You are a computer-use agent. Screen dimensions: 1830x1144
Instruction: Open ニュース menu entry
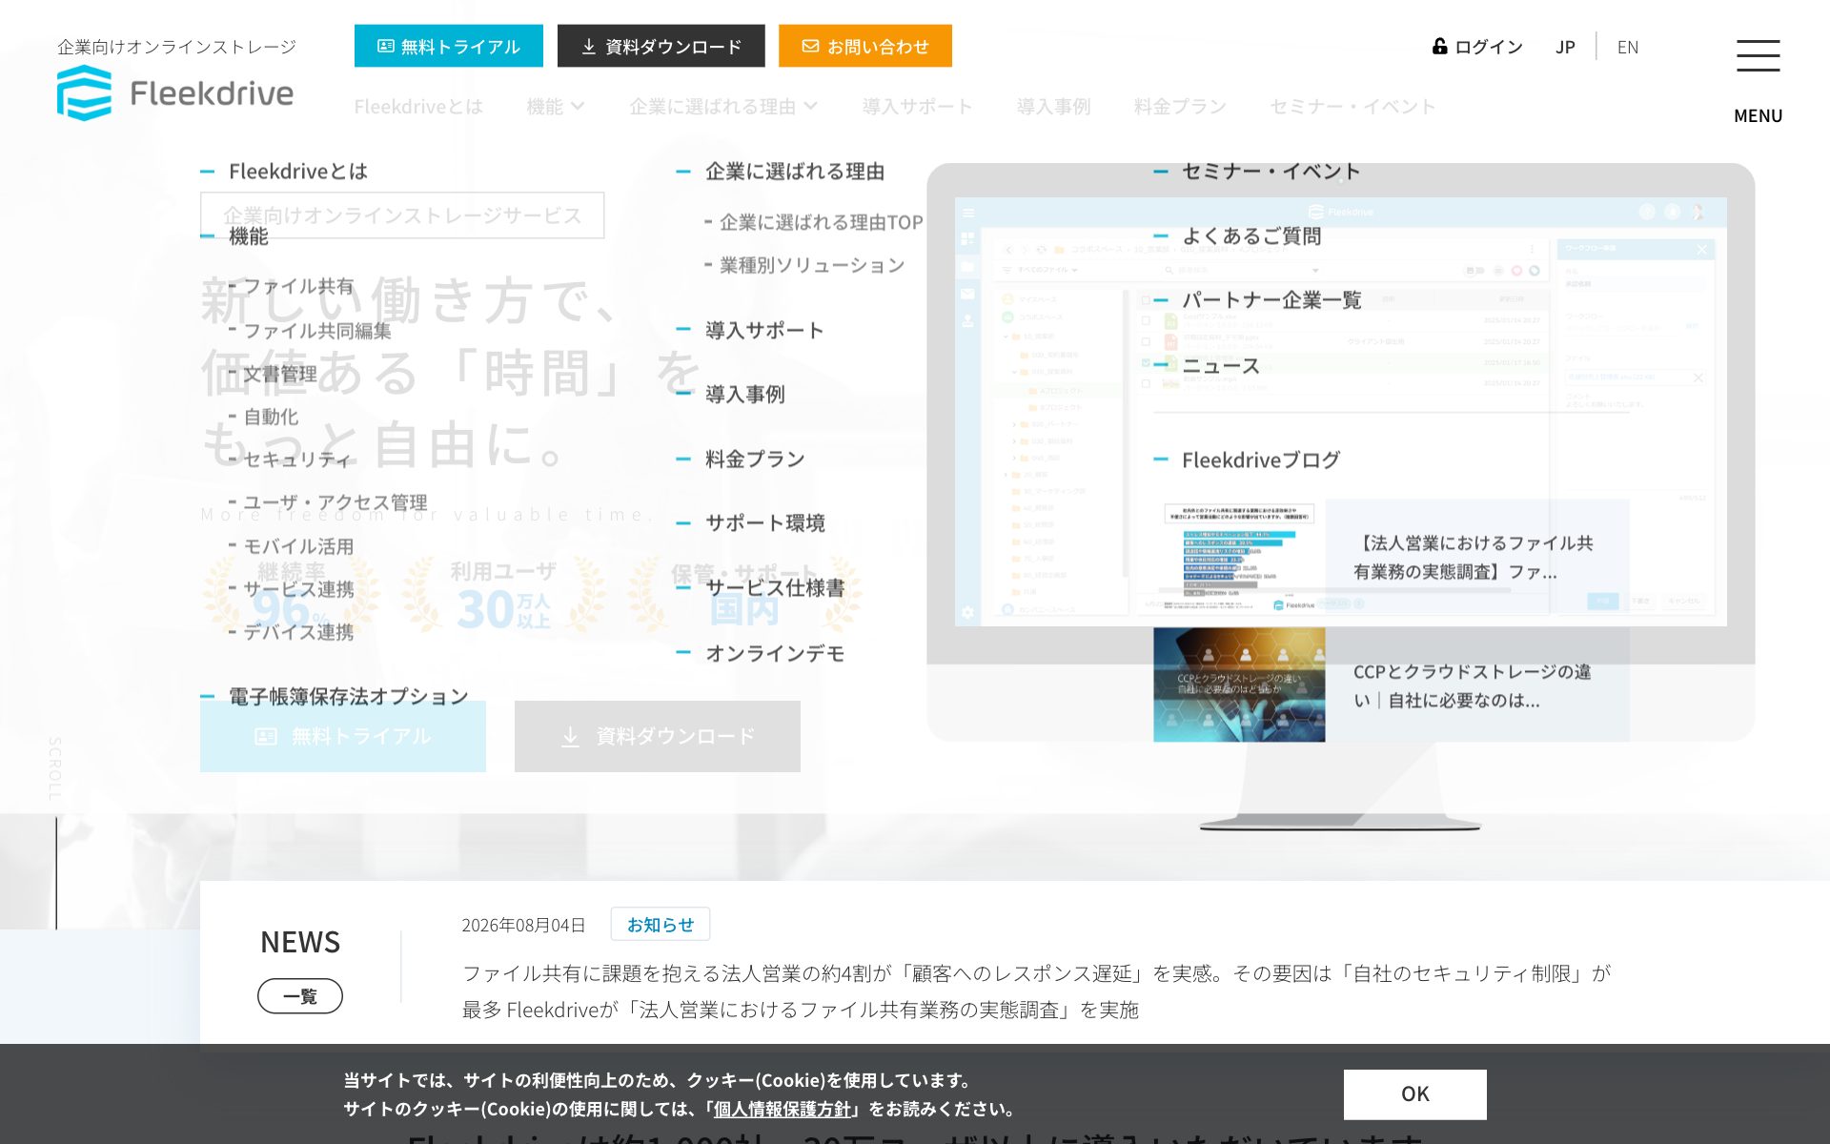(1221, 366)
